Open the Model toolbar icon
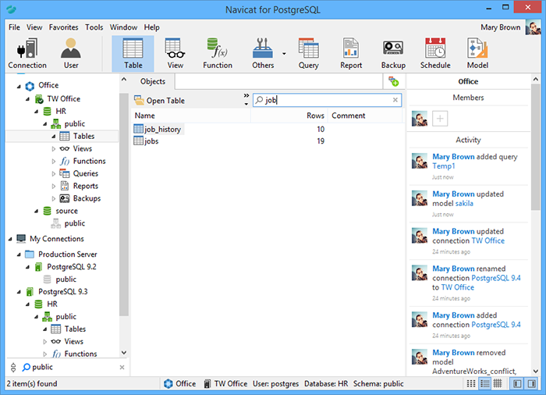 coord(477,54)
